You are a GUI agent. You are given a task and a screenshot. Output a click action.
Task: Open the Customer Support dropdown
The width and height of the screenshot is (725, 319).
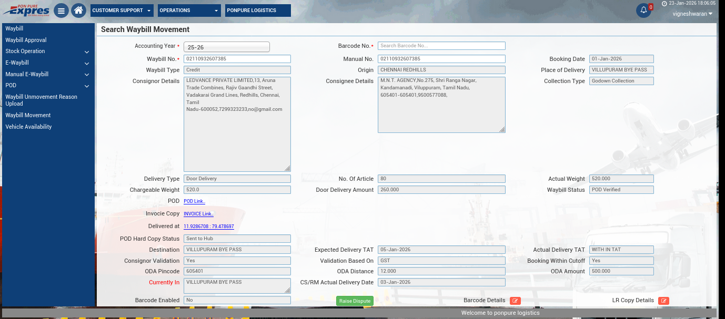tap(122, 11)
